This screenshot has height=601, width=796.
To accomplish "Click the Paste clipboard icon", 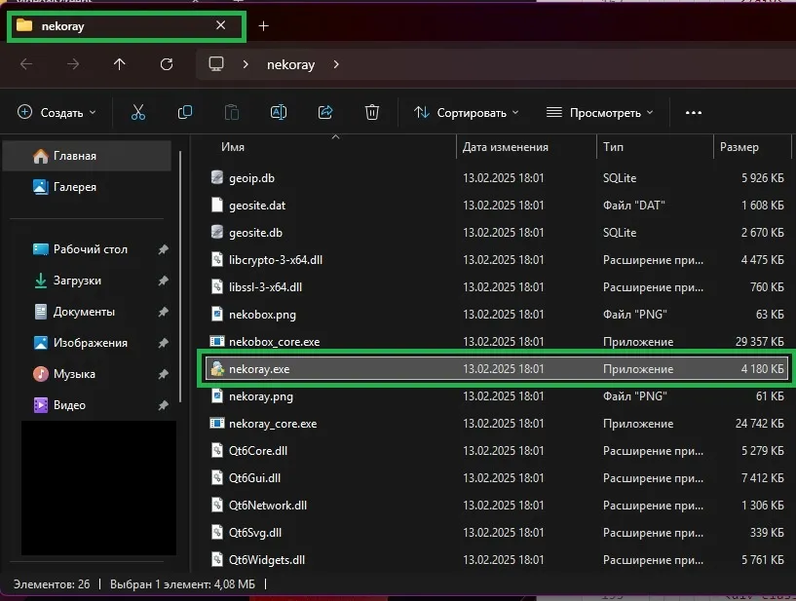I will (x=232, y=112).
